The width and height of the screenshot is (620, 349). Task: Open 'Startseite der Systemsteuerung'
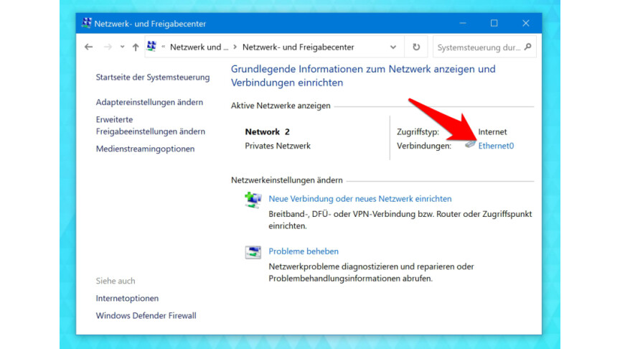[153, 77]
